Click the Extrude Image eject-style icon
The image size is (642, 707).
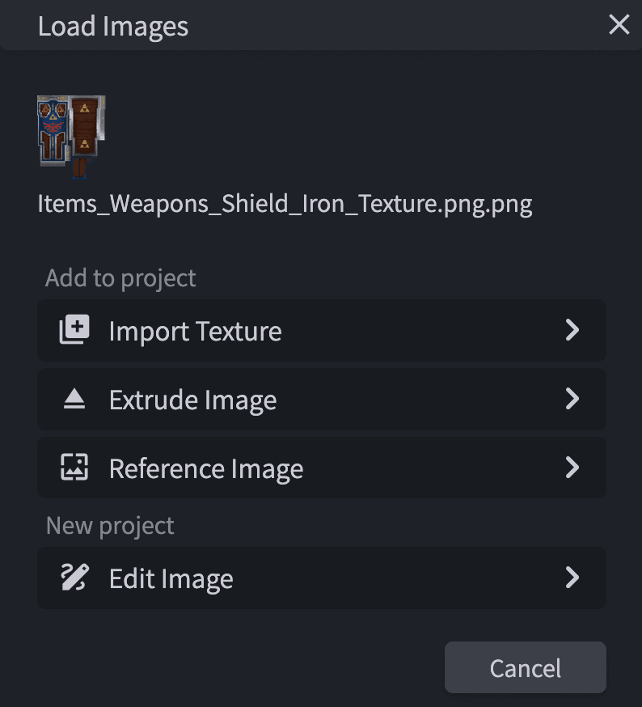73,399
